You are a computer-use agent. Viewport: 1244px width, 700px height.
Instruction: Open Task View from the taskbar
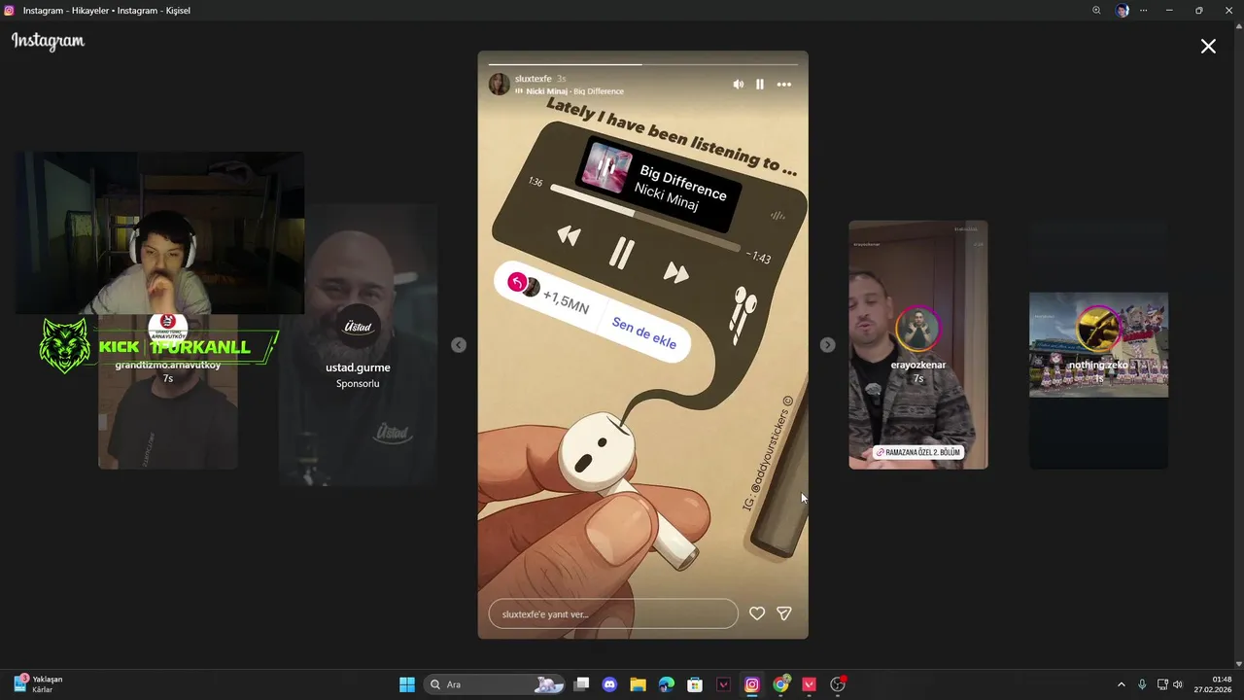point(581,684)
